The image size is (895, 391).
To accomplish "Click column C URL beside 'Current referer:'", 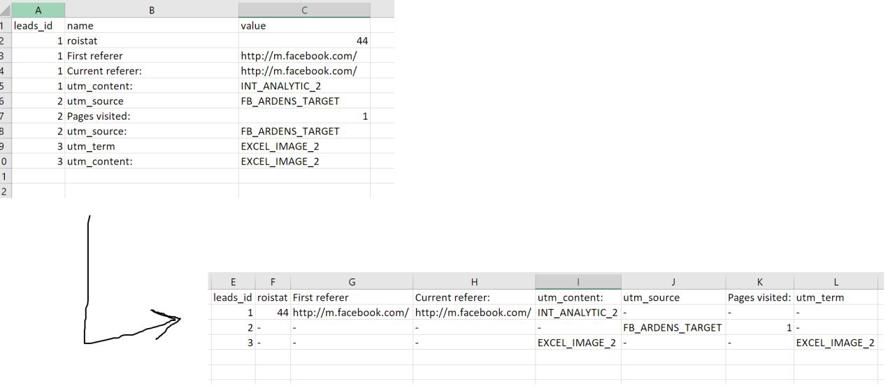I will click(x=304, y=71).
